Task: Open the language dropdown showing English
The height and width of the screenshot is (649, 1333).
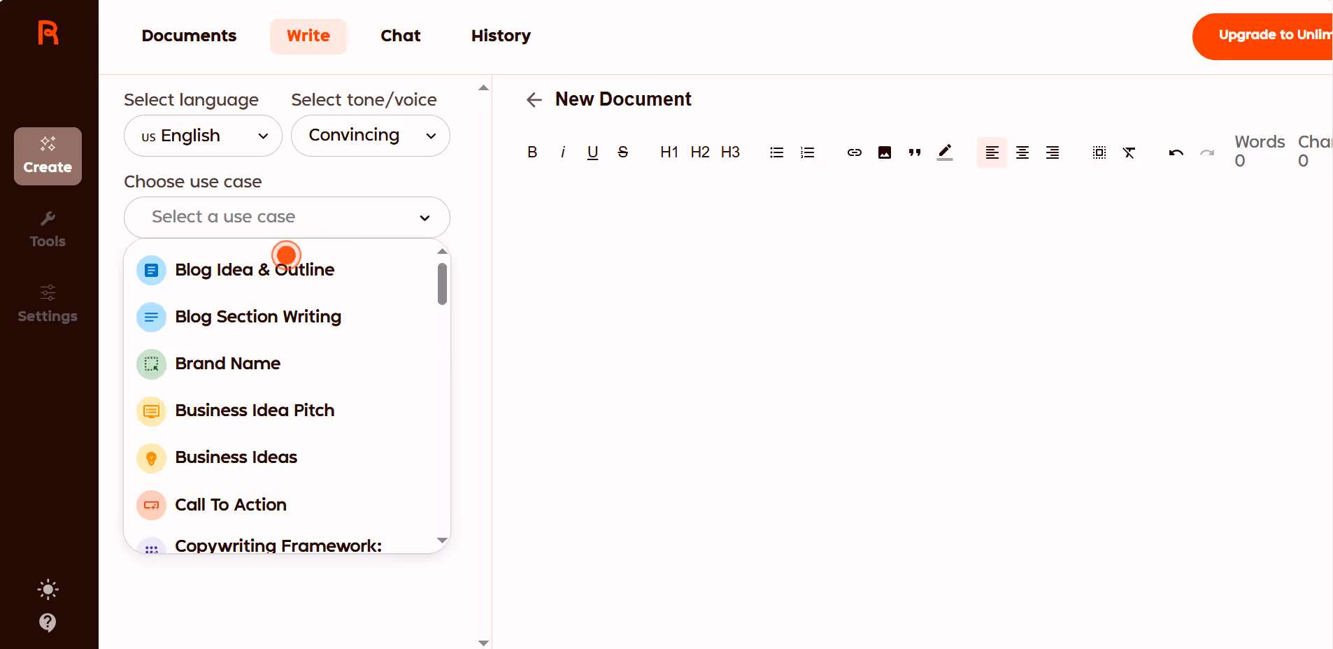Action: 203,136
